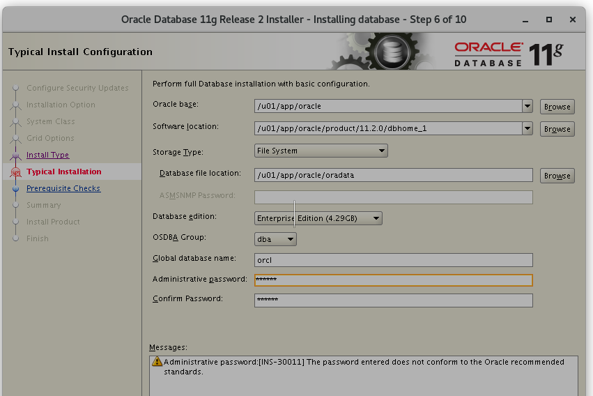Click the Configure Security Updates step label
This screenshot has height=396, width=593.
(x=77, y=88)
